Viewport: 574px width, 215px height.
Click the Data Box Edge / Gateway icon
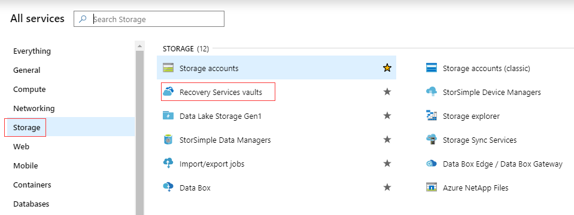[432, 164]
